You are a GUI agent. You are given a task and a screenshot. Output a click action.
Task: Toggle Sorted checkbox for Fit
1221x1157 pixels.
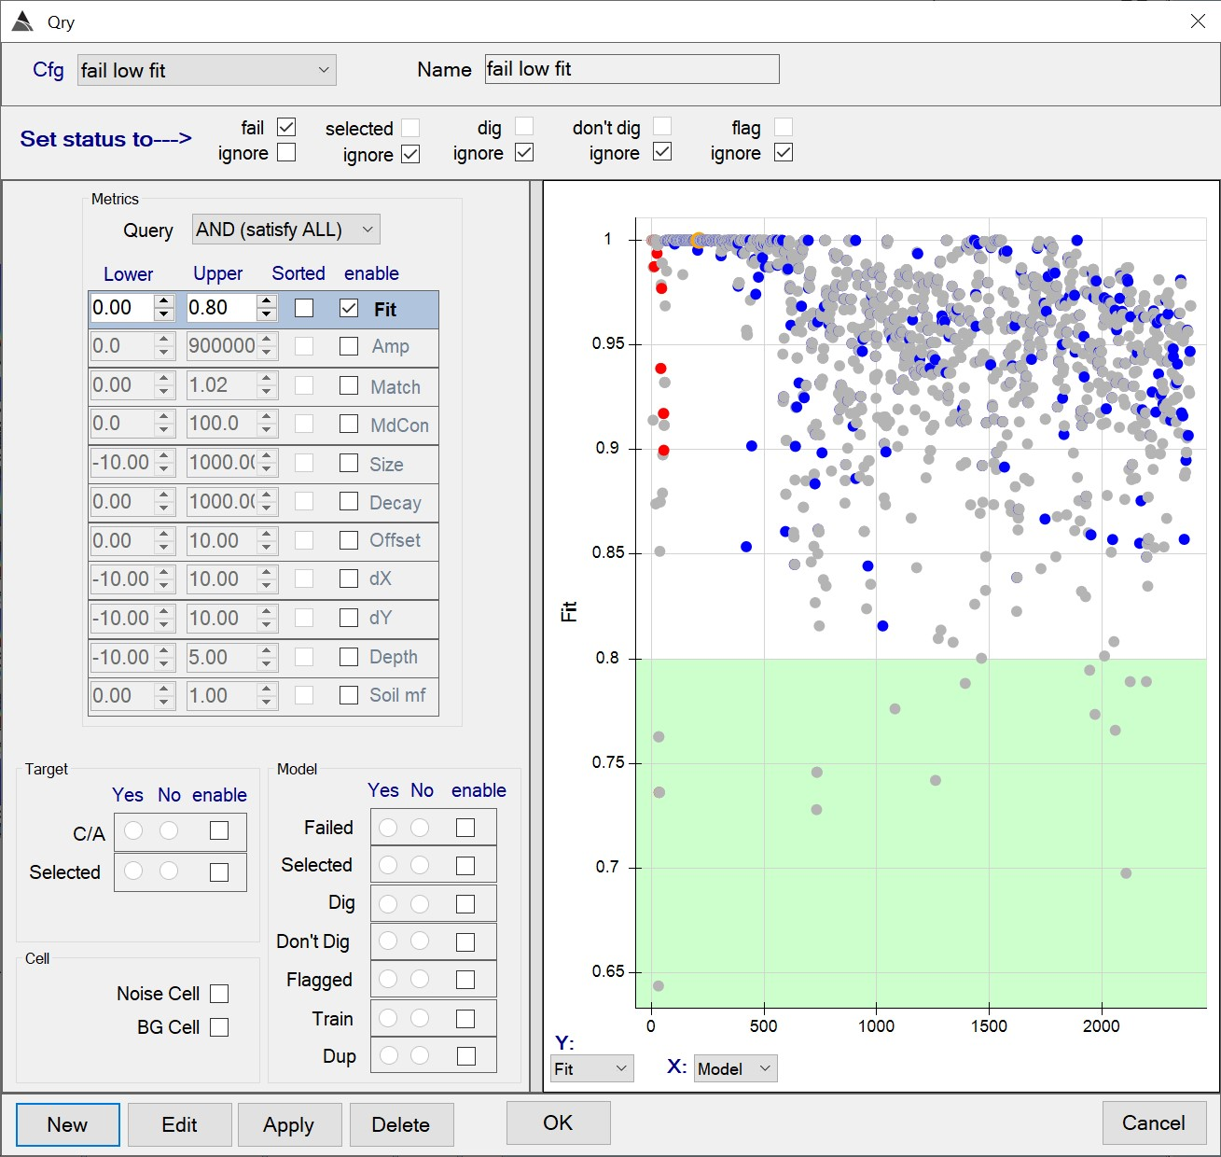(304, 308)
